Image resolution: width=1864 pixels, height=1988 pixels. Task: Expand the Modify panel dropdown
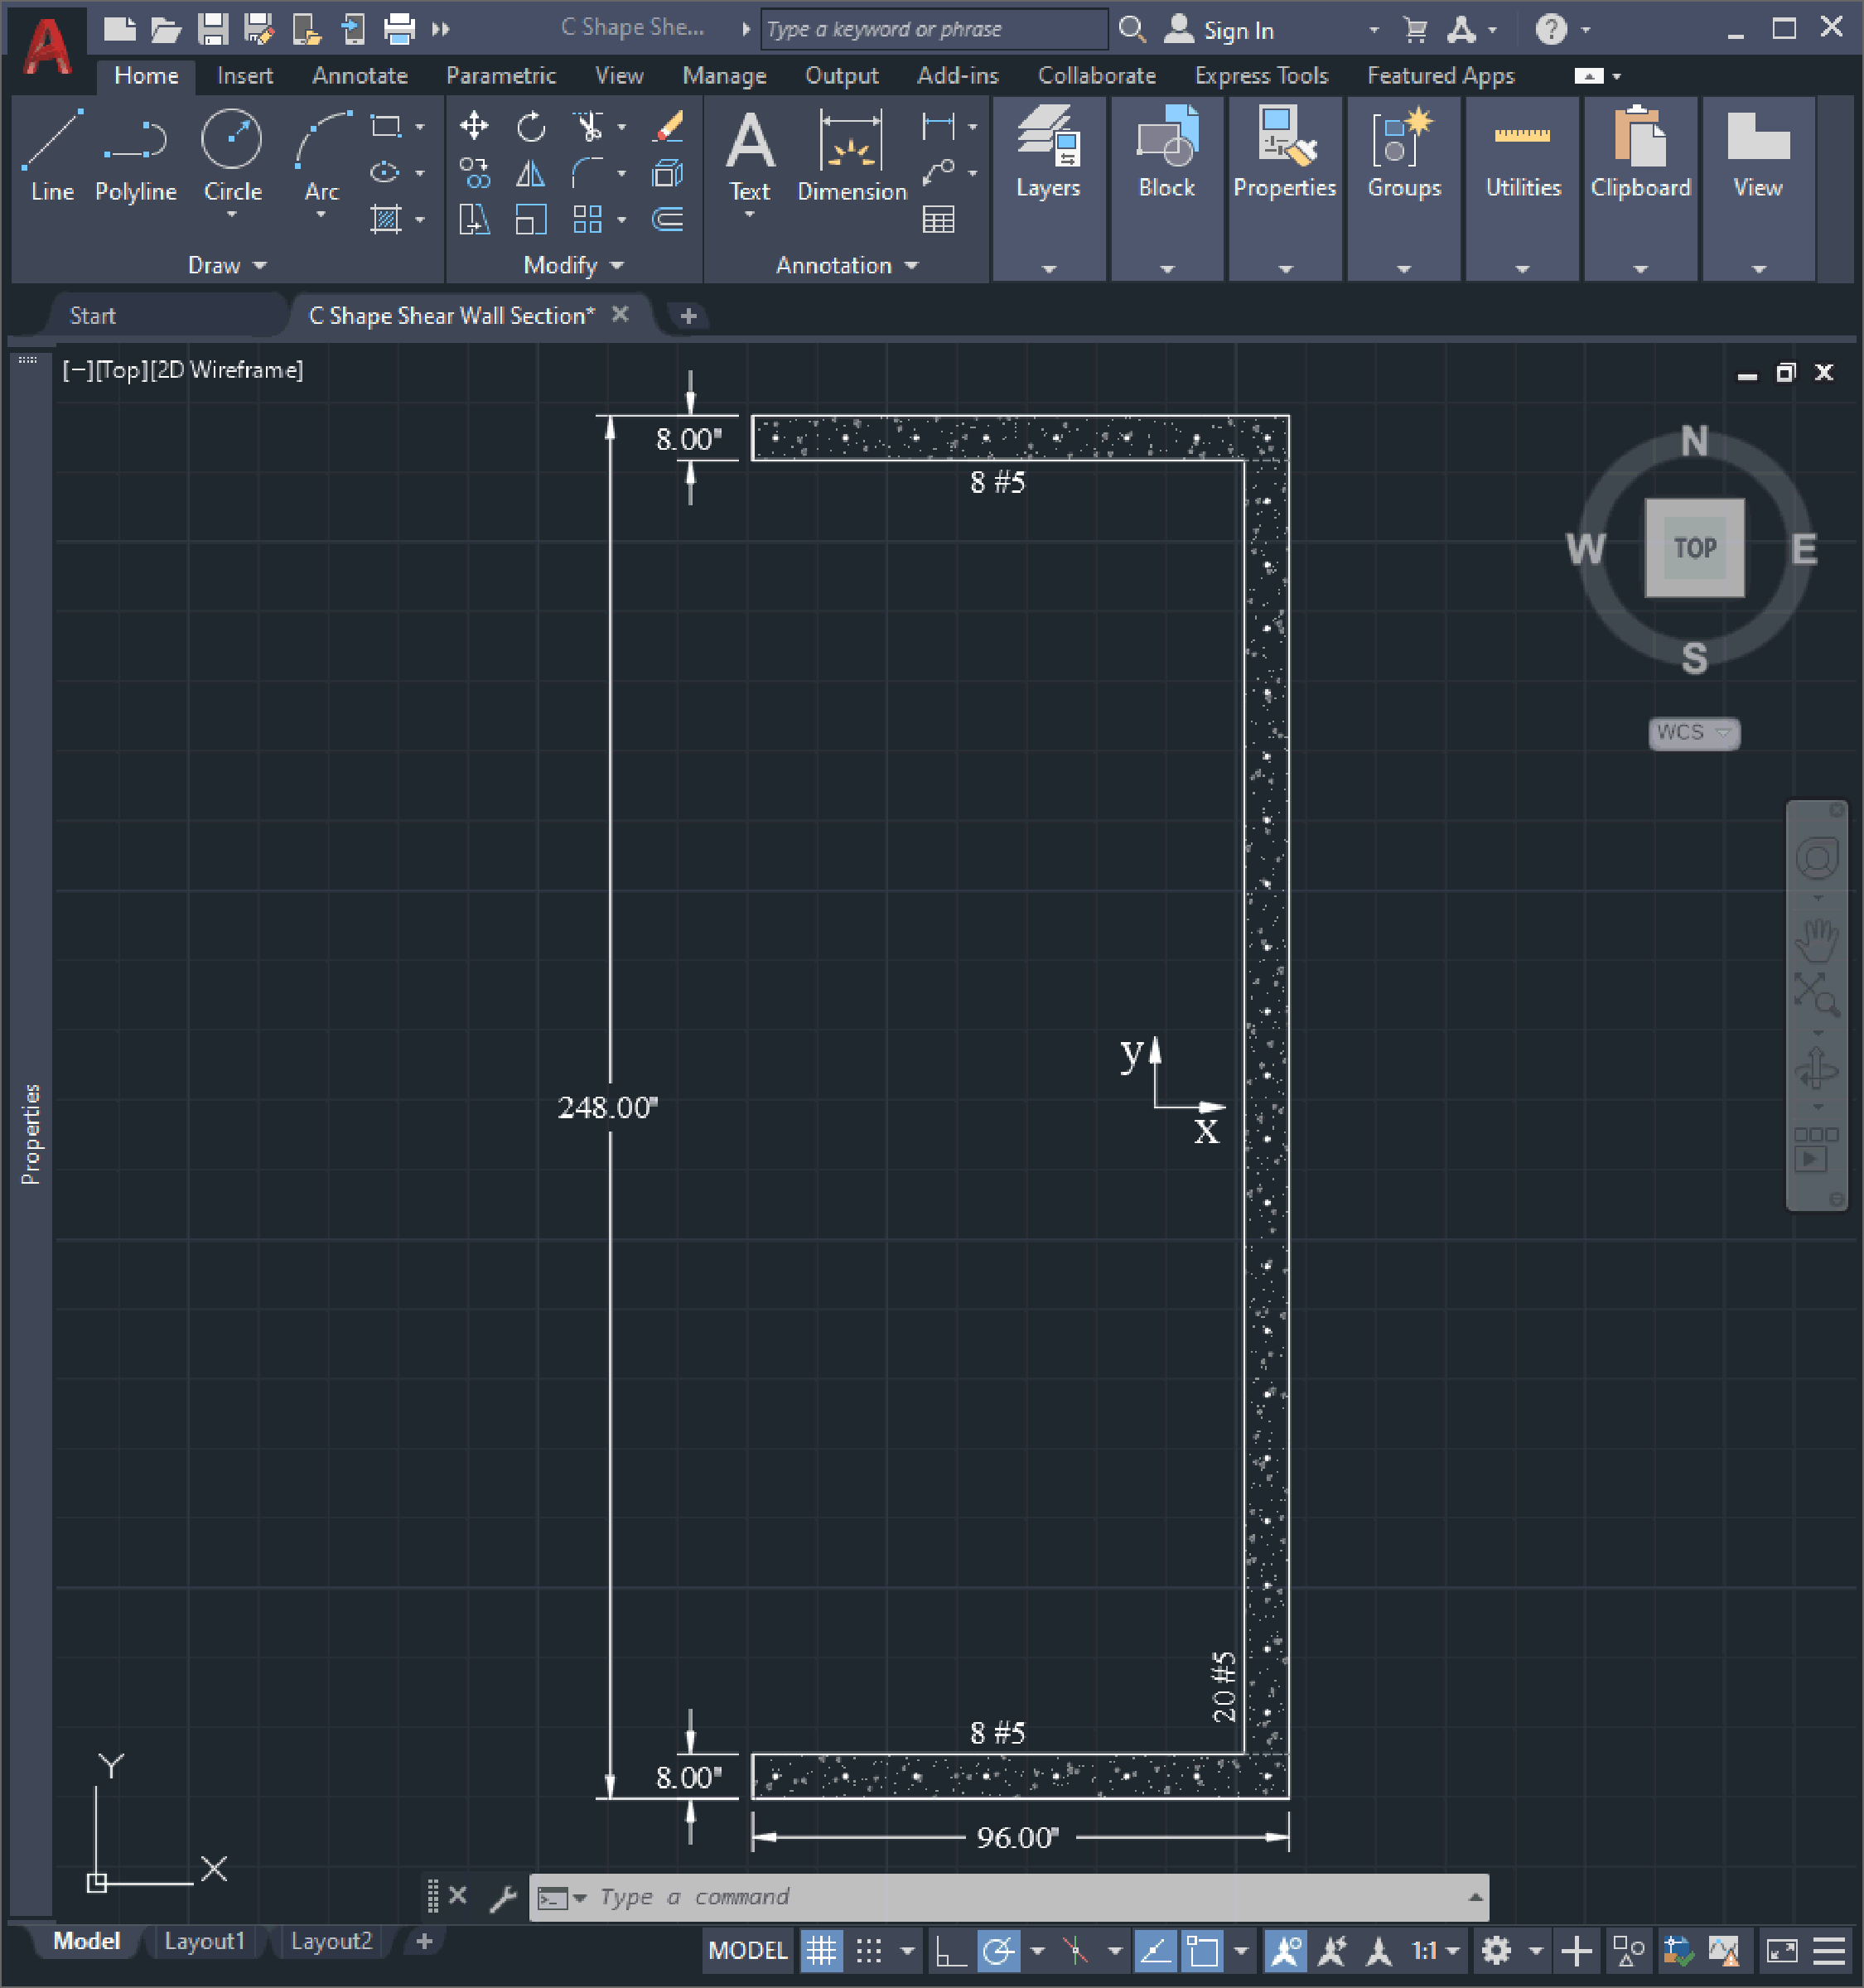(573, 266)
